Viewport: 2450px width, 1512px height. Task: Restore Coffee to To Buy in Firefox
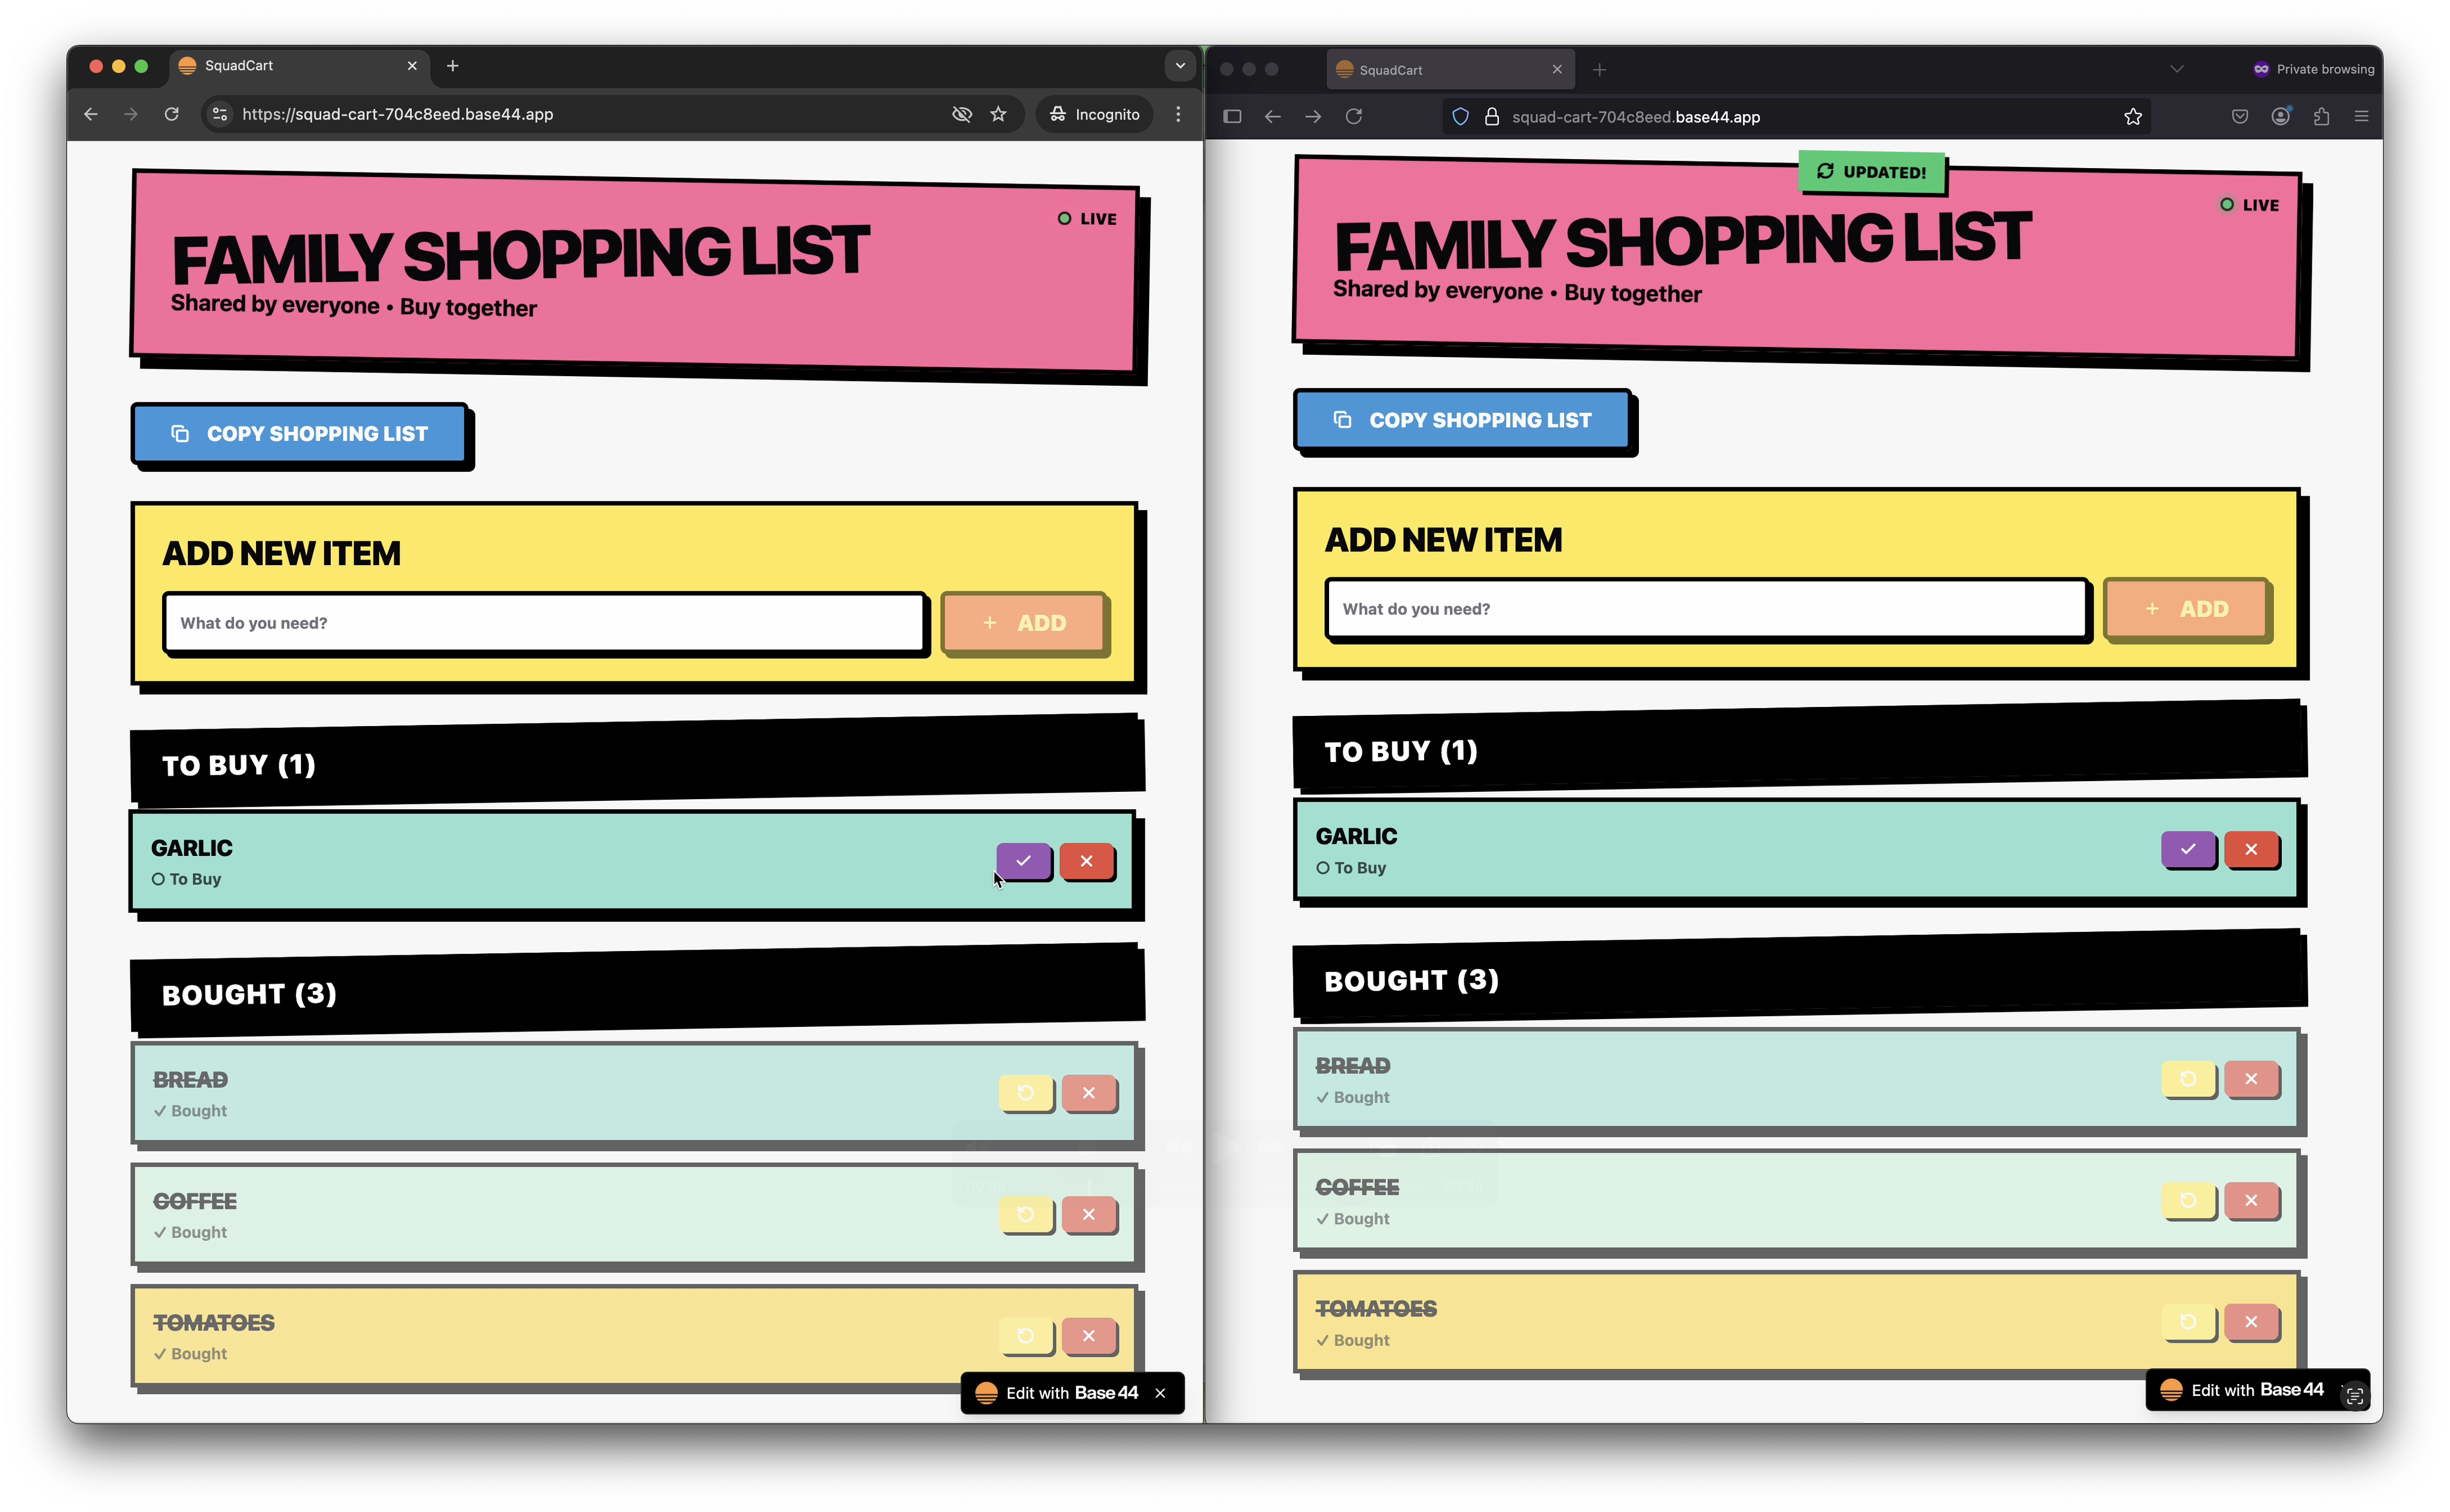click(x=2187, y=1200)
